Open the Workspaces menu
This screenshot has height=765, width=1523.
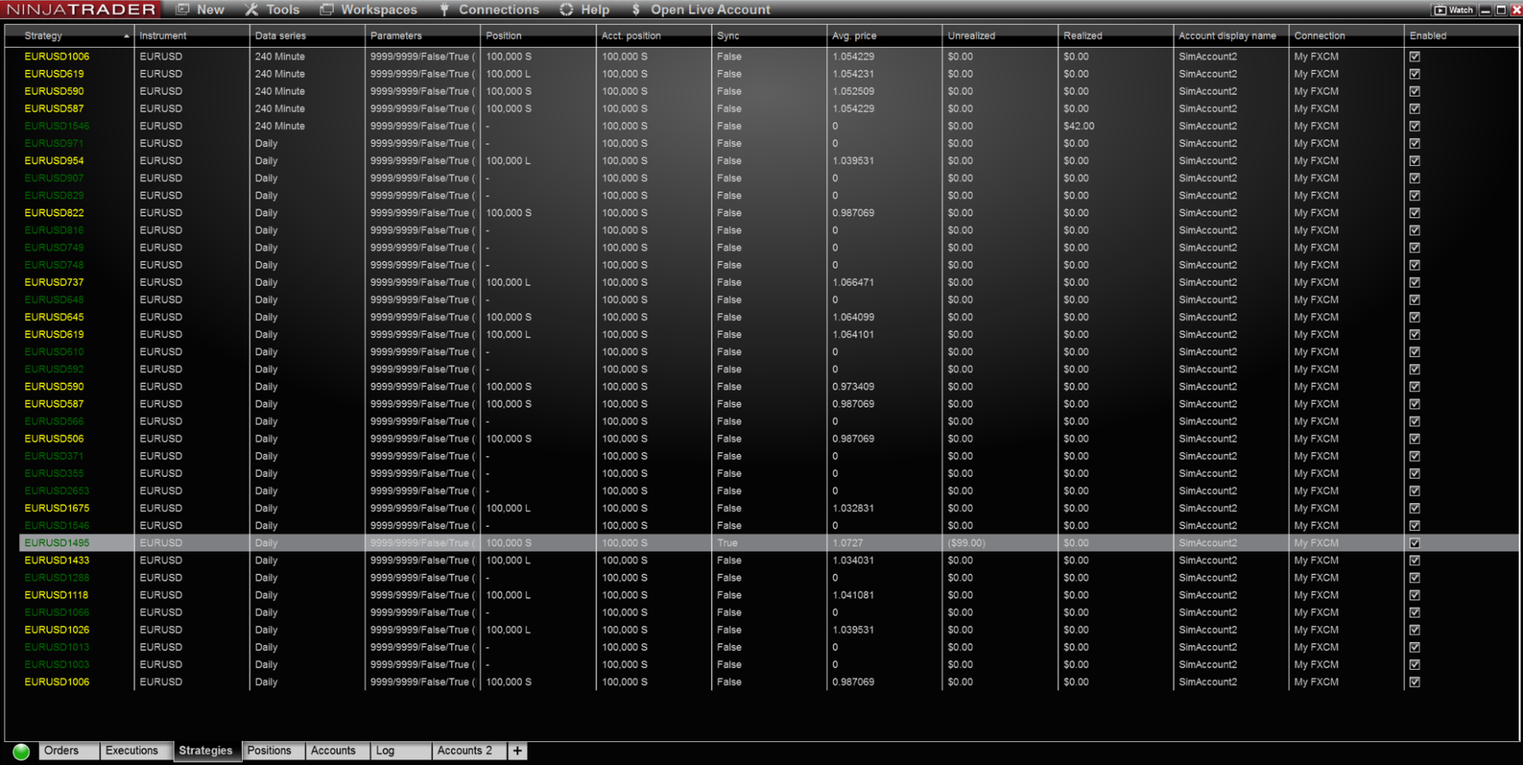point(368,10)
